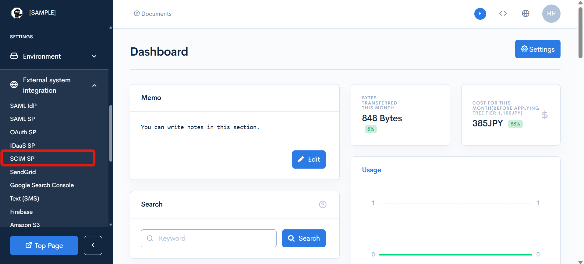Open Google Search Console integration
The image size is (584, 264).
pos(42,185)
